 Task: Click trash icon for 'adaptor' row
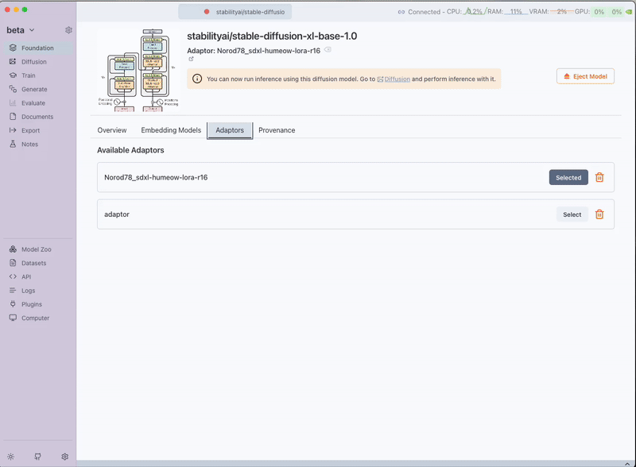click(599, 214)
